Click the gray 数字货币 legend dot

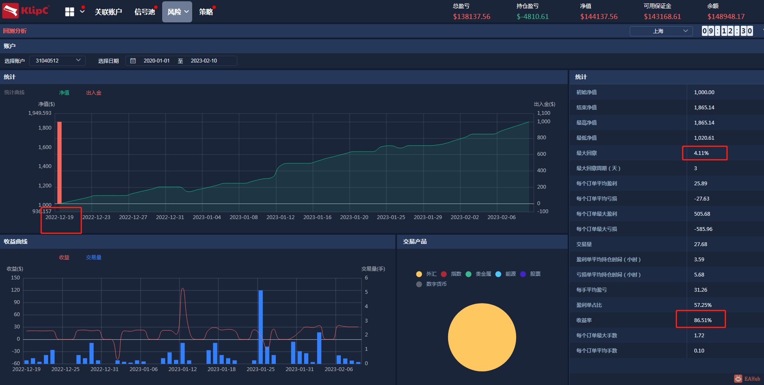click(x=419, y=284)
